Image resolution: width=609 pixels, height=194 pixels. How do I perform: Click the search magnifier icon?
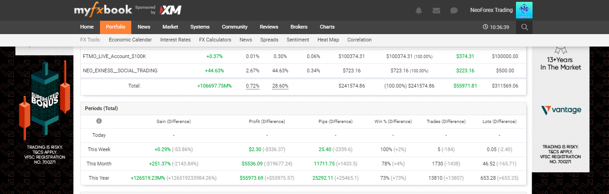[524, 27]
